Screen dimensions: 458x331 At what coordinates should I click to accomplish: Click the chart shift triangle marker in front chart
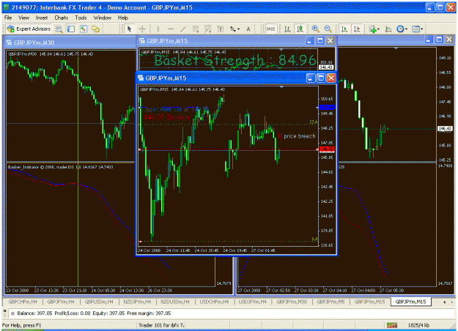281,87
